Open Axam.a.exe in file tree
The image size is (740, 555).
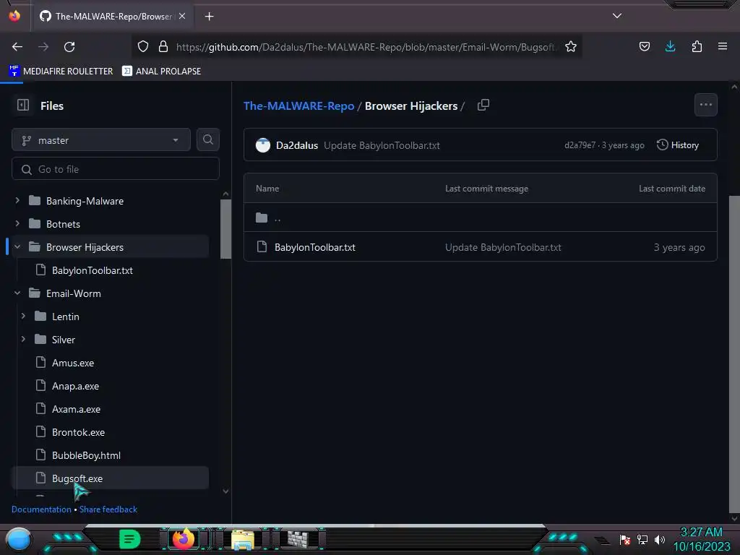[x=76, y=409]
